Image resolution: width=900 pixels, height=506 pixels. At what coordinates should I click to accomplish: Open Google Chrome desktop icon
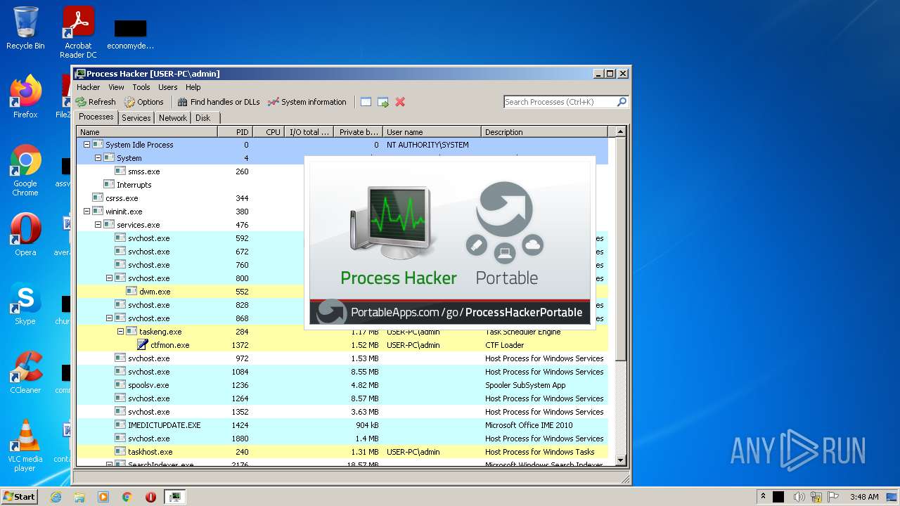25,170
